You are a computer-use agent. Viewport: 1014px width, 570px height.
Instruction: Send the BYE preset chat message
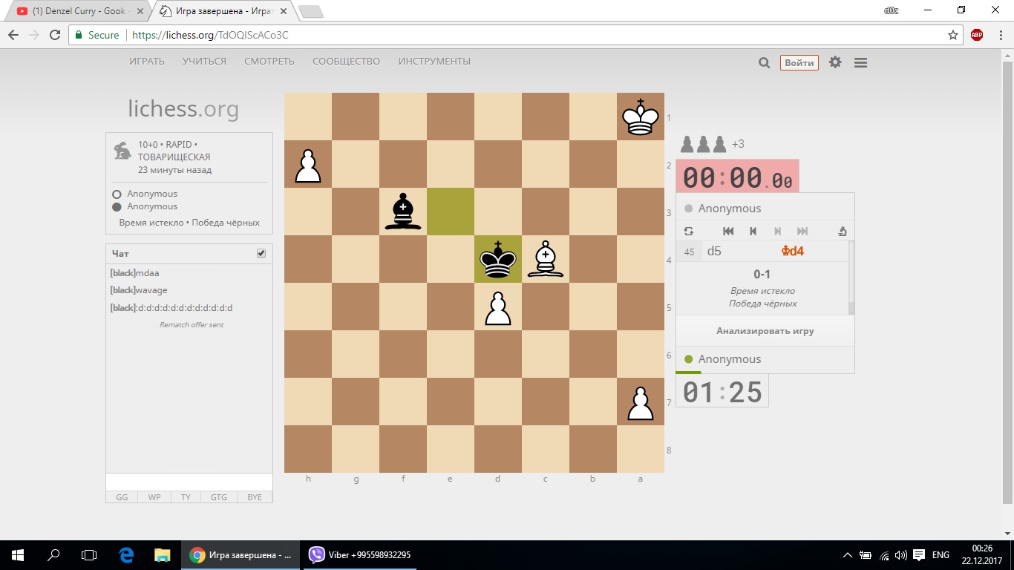click(x=255, y=497)
